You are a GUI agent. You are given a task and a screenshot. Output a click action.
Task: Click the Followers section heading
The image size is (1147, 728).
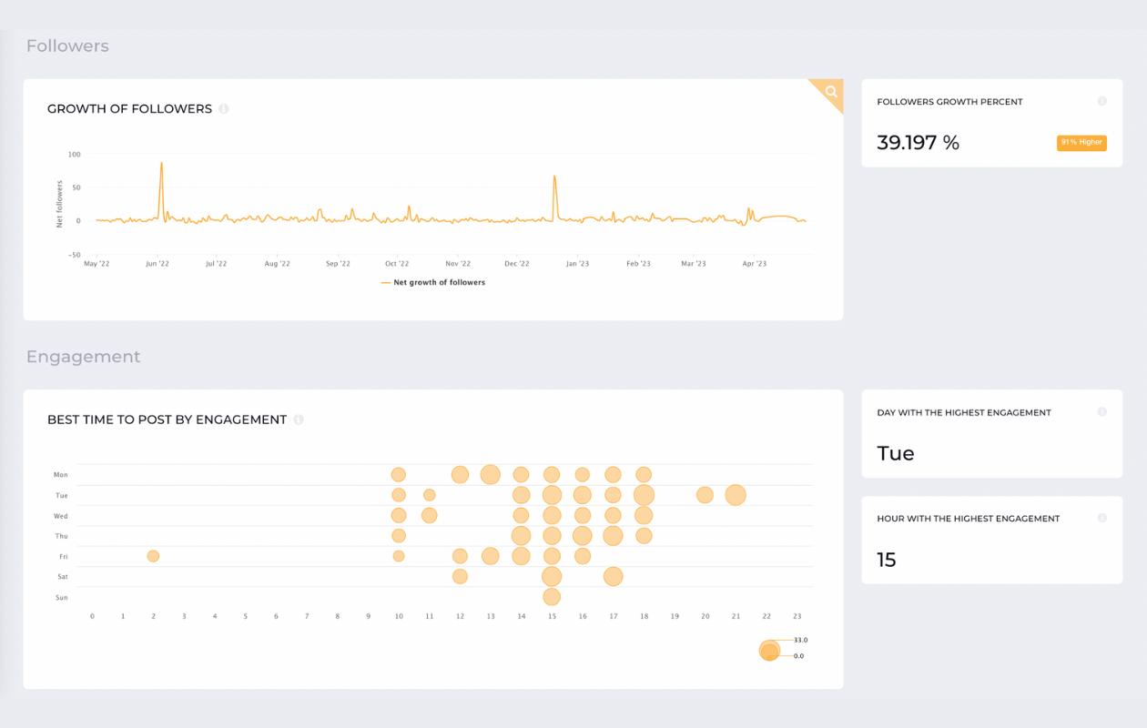click(67, 45)
